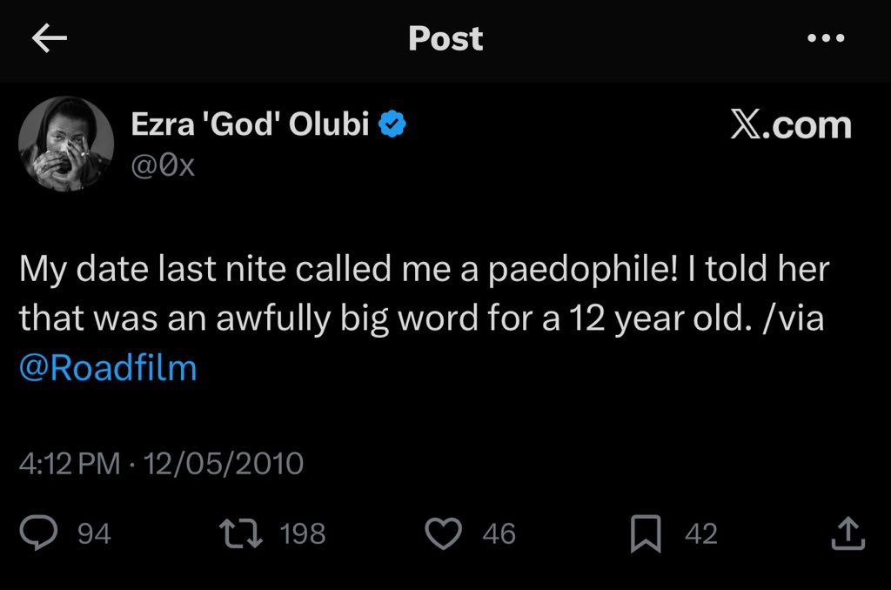Click the display name Ezra 'God' Olubi
891x590 pixels.
pyautogui.click(x=251, y=126)
